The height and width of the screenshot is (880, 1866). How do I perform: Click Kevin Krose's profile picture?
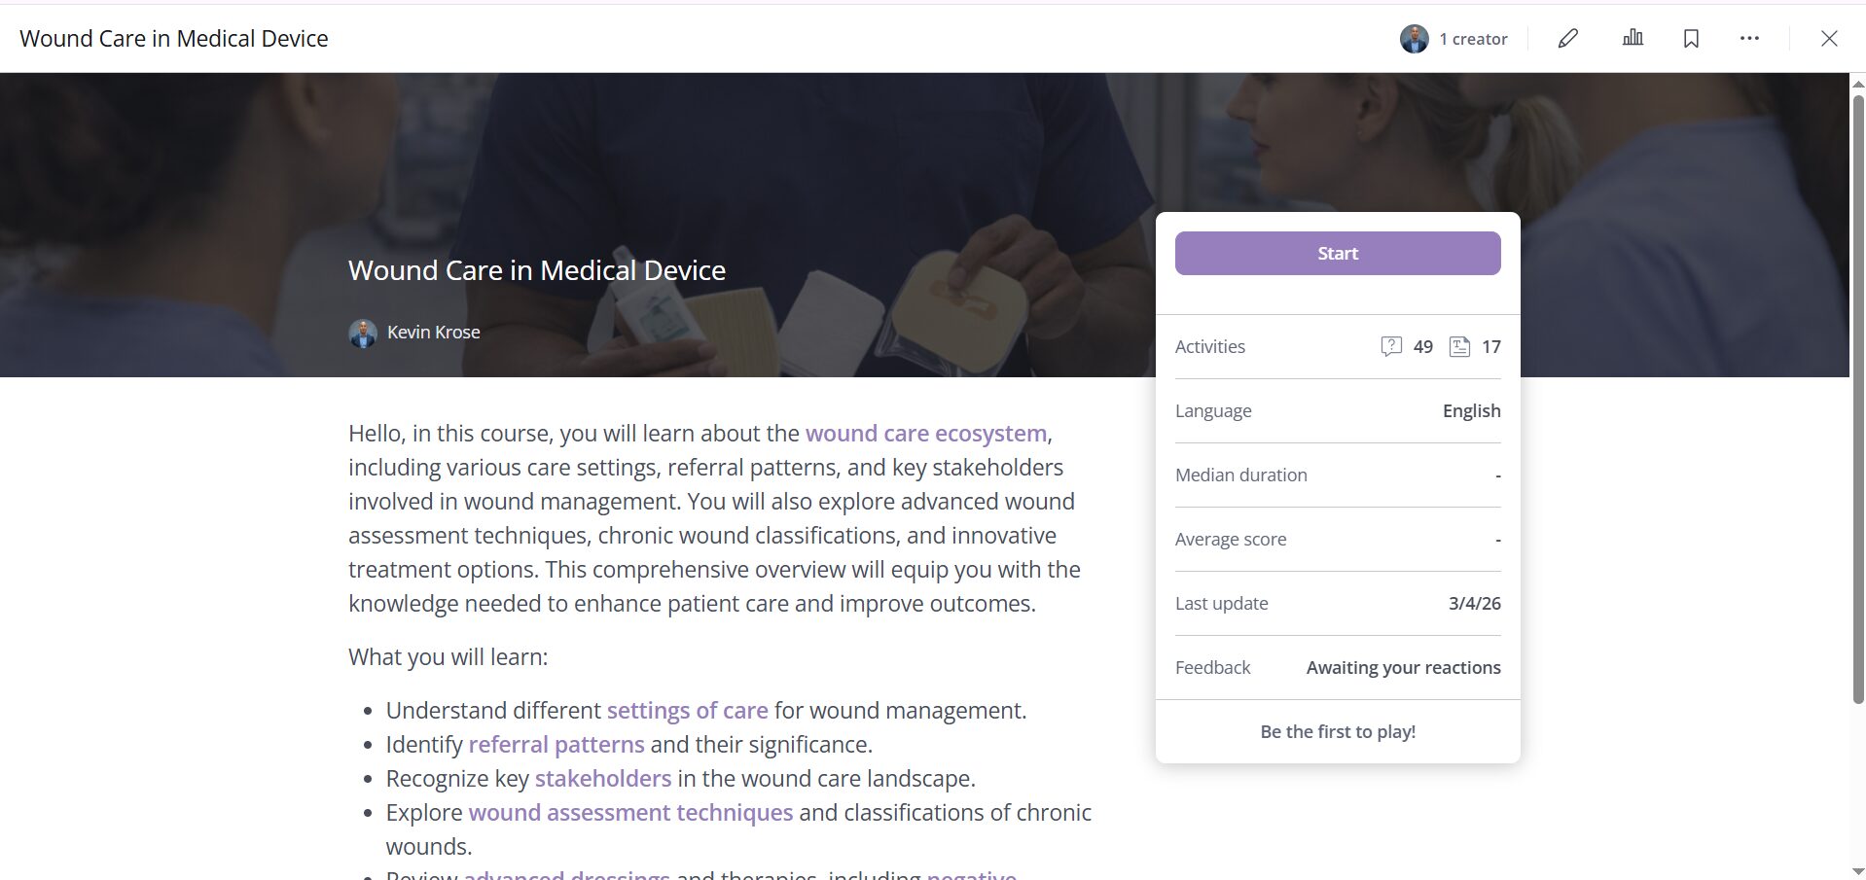coord(363,334)
